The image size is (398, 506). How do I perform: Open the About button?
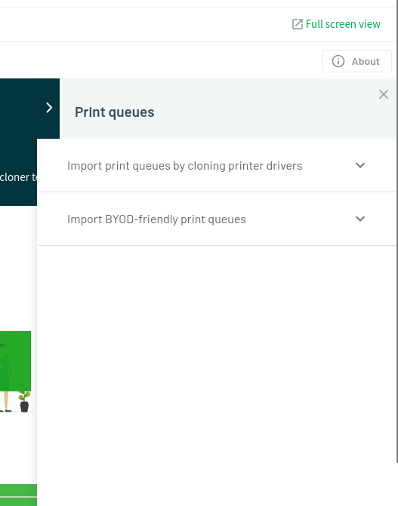(x=356, y=61)
